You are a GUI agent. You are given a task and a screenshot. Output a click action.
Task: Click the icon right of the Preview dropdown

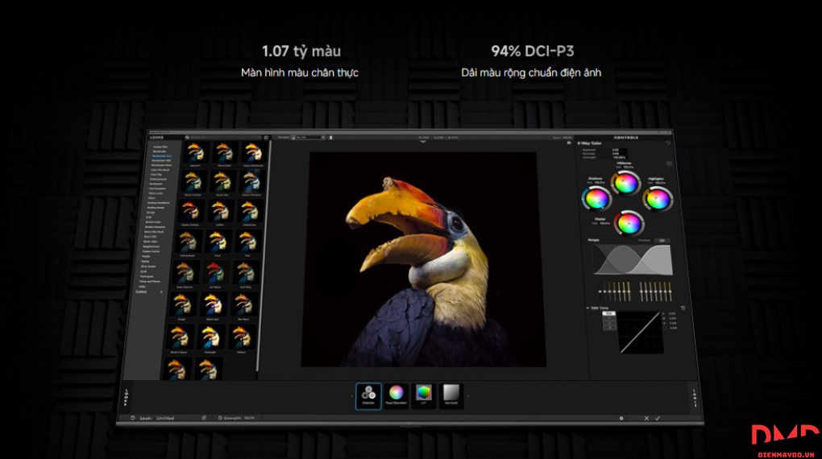tap(330, 137)
